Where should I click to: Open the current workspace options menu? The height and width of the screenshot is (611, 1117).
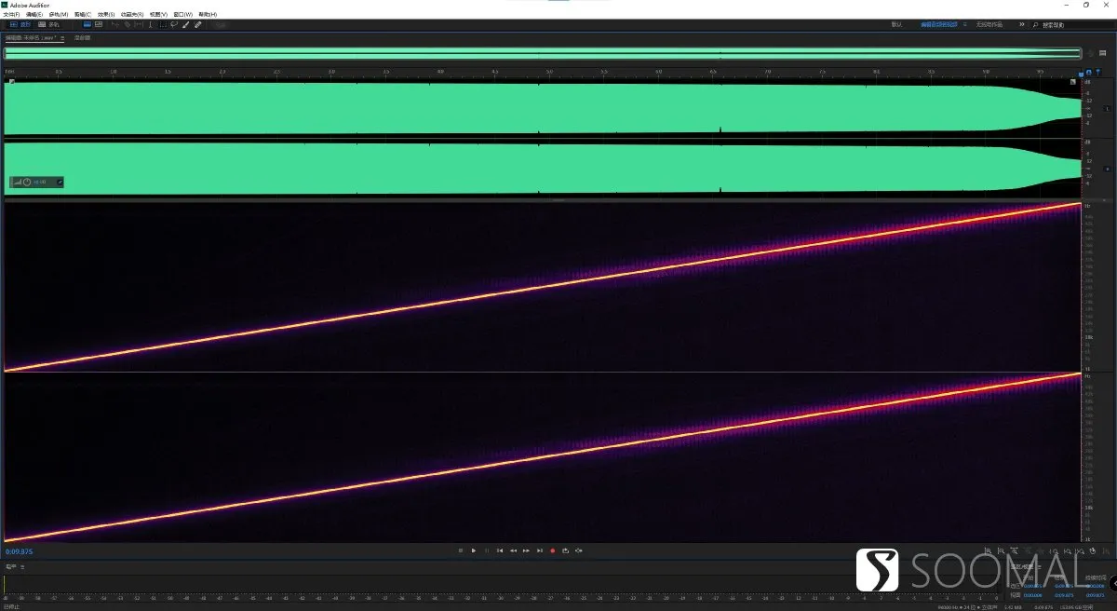[964, 24]
